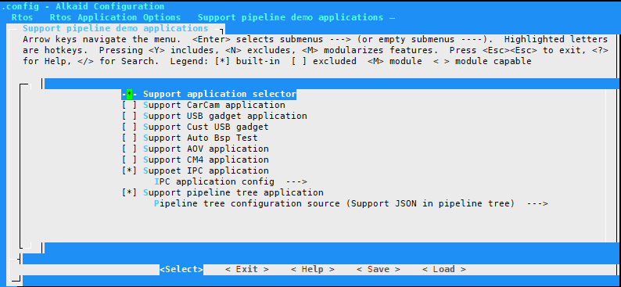Screen dimensions: 621x287
Task: Click the Support pipeline demo applications box title
Action: pyautogui.click(x=115, y=28)
